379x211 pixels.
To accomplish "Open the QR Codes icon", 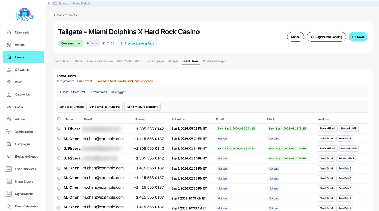I will (9, 70).
